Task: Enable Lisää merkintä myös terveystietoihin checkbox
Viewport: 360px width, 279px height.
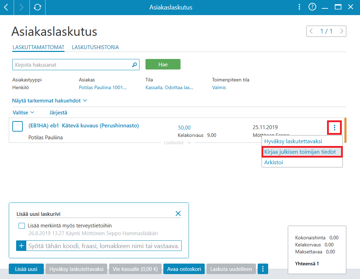Action: coord(22,226)
